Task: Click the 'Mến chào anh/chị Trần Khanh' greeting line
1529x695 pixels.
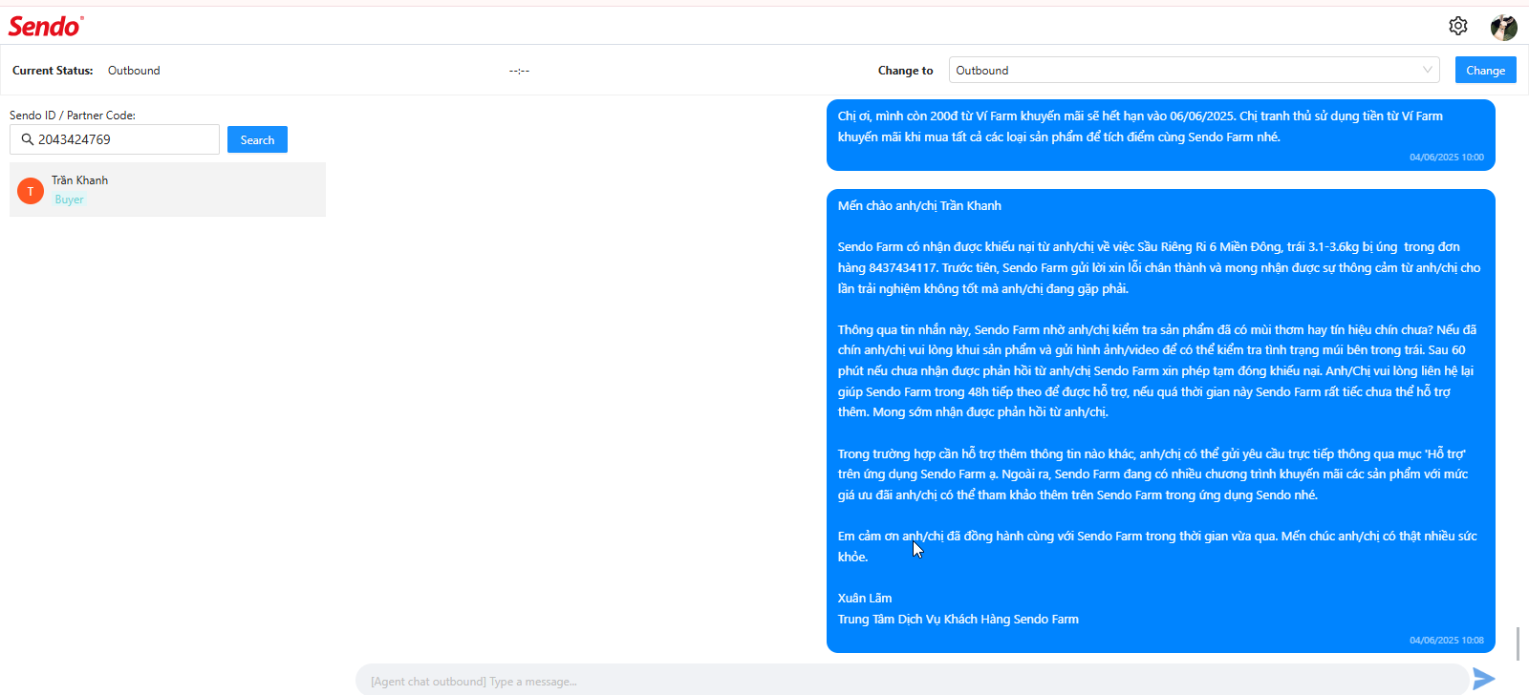Action: point(919,205)
